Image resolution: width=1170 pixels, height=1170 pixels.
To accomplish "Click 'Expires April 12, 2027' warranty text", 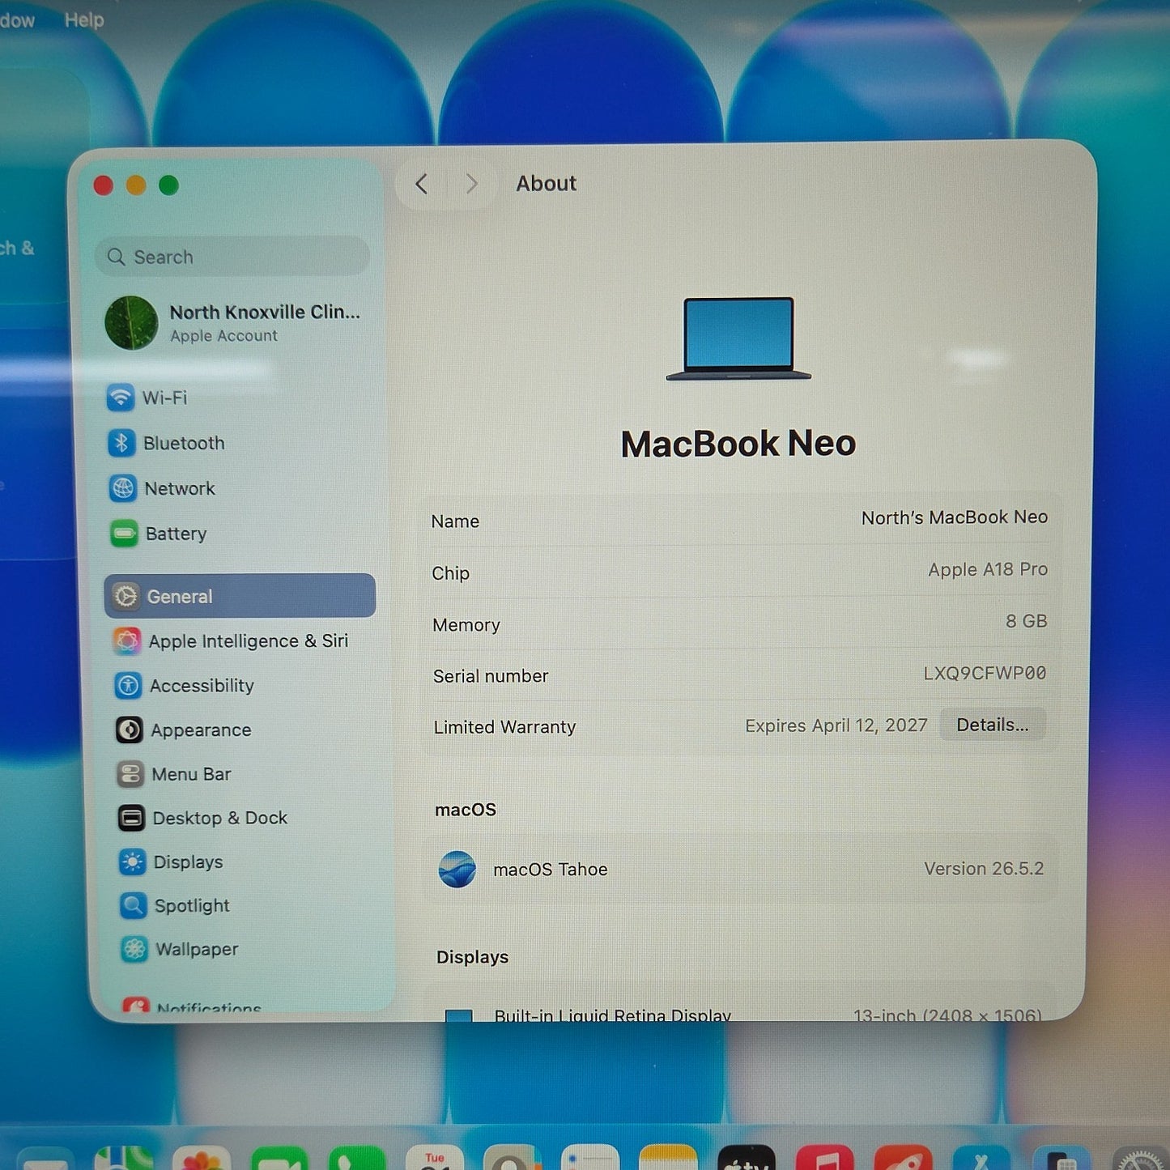I will (836, 725).
